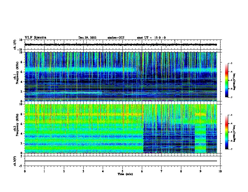The width and height of the screenshot is (248, 192).
Task: Click the "5" tick on ch.3 voltage axis
Action: [x=22, y=156]
